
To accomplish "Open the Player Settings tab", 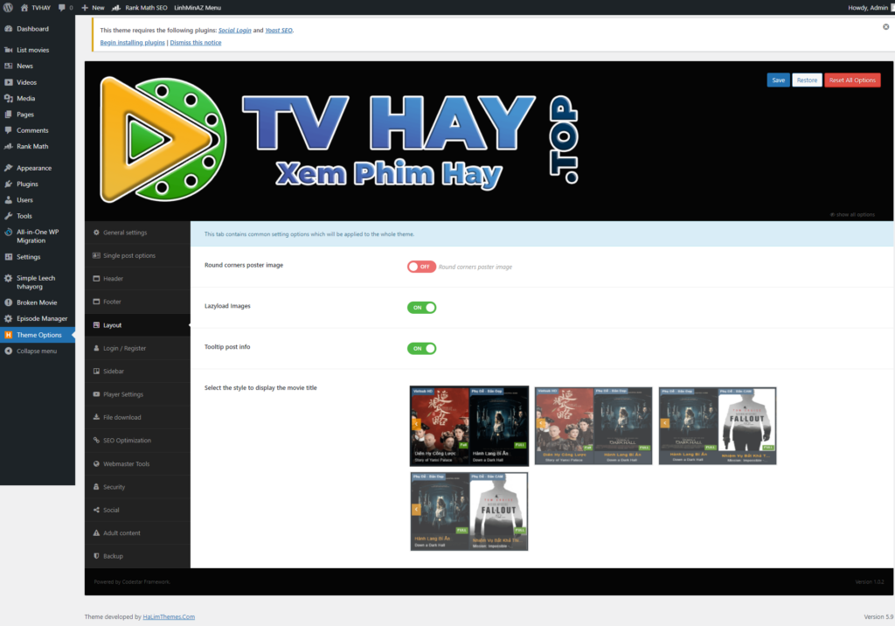I will click(137, 394).
